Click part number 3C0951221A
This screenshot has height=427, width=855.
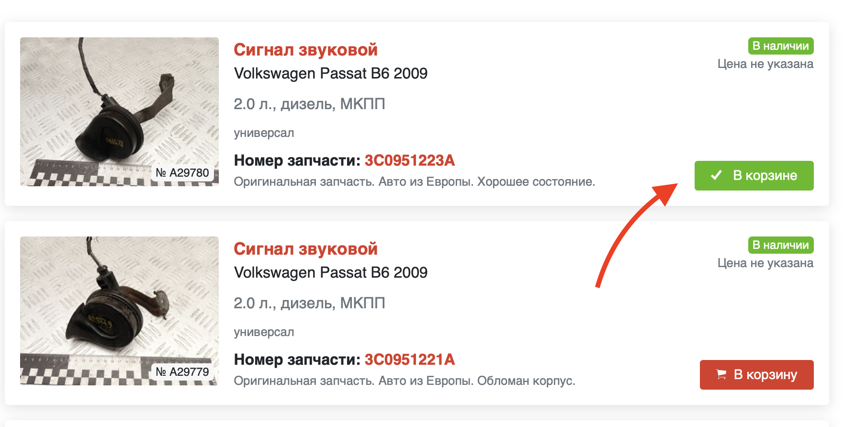(409, 360)
